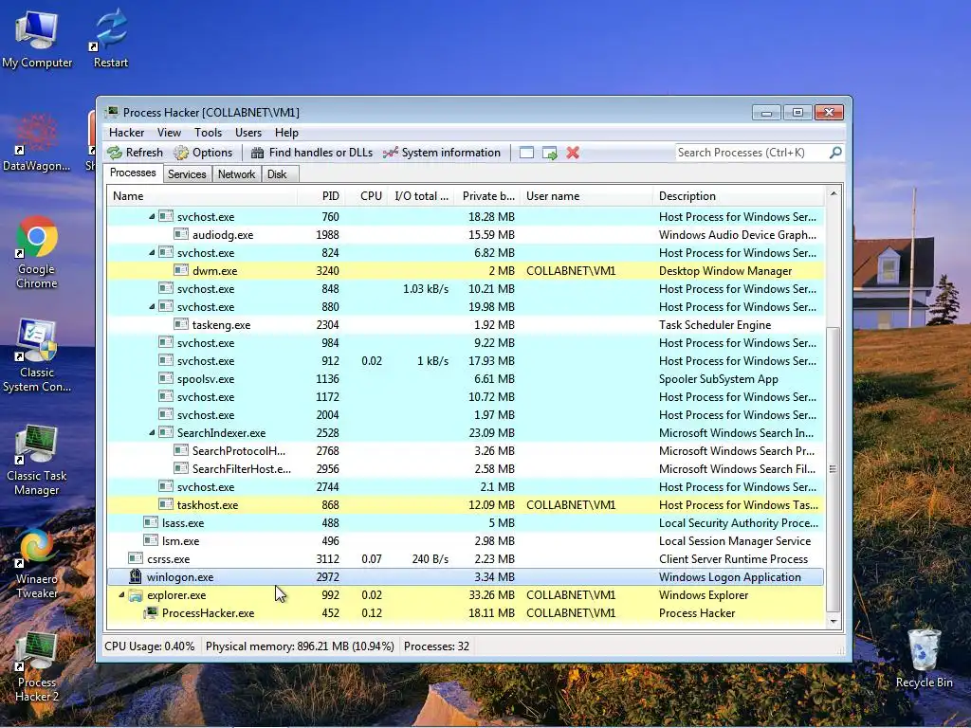The image size is (971, 728).
Task: Open Classic Task Manager shortcut
Action: tap(37, 460)
